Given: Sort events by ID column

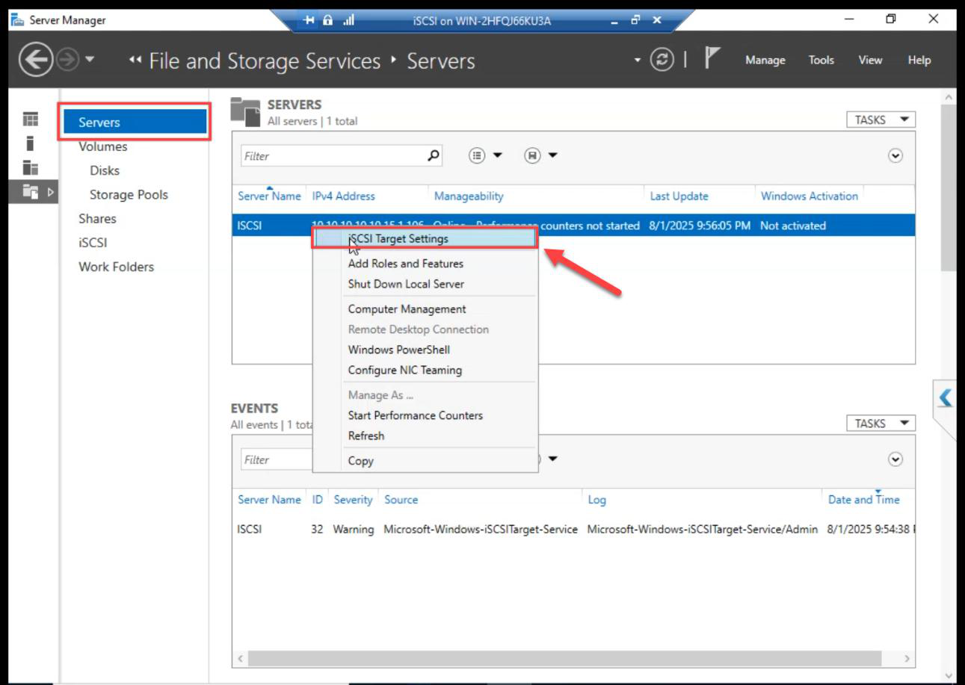Looking at the screenshot, I should (x=318, y=500).
